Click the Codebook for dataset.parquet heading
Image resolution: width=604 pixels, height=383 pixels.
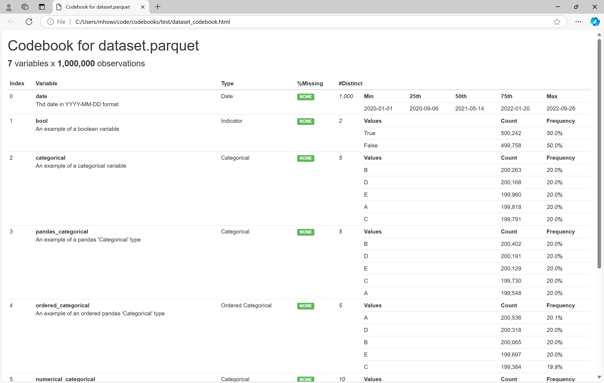[x=103, y=45]
